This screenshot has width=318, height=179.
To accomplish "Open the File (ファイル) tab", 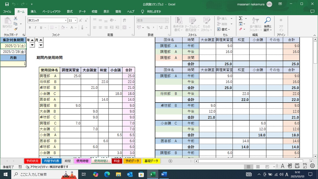I will (x=7, y=11).
